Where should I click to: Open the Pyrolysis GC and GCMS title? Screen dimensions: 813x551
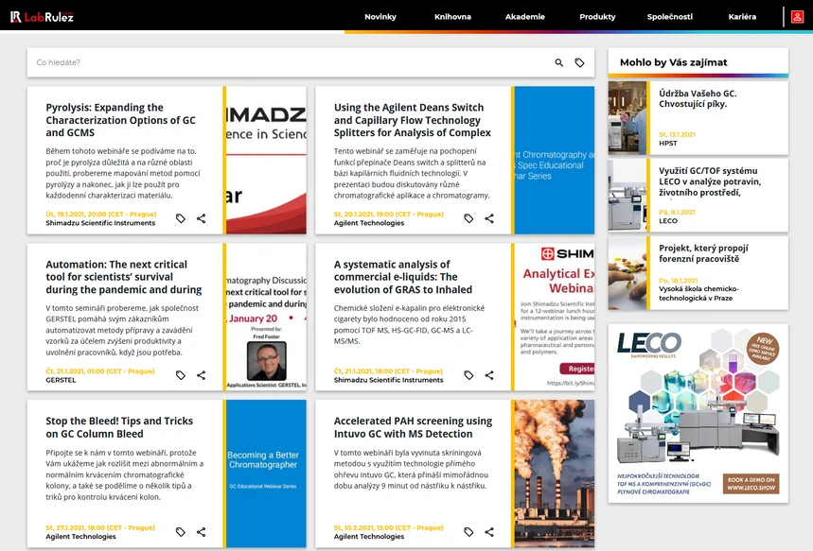pos(121,120)
